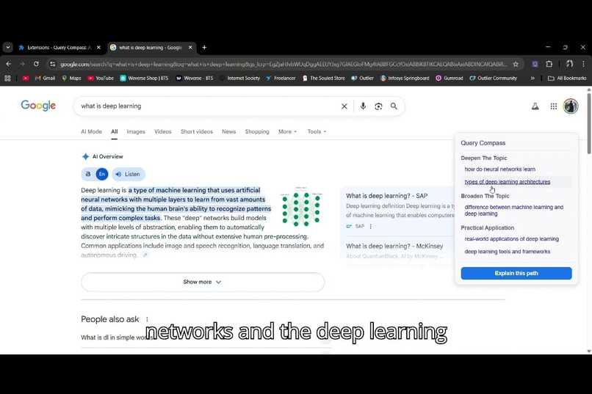
Task: Click 'how do neural networks learn' suggestion
Action: pyautogui.click(x=500, y=169)
